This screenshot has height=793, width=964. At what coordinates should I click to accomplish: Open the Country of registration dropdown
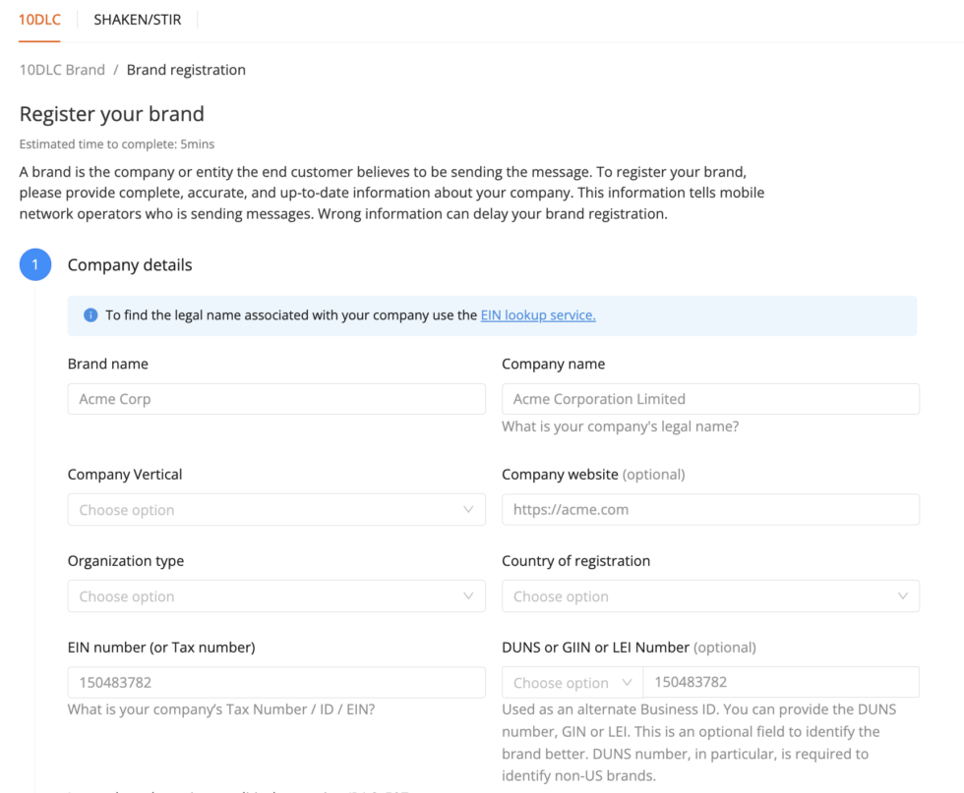(x=708, y=595)
